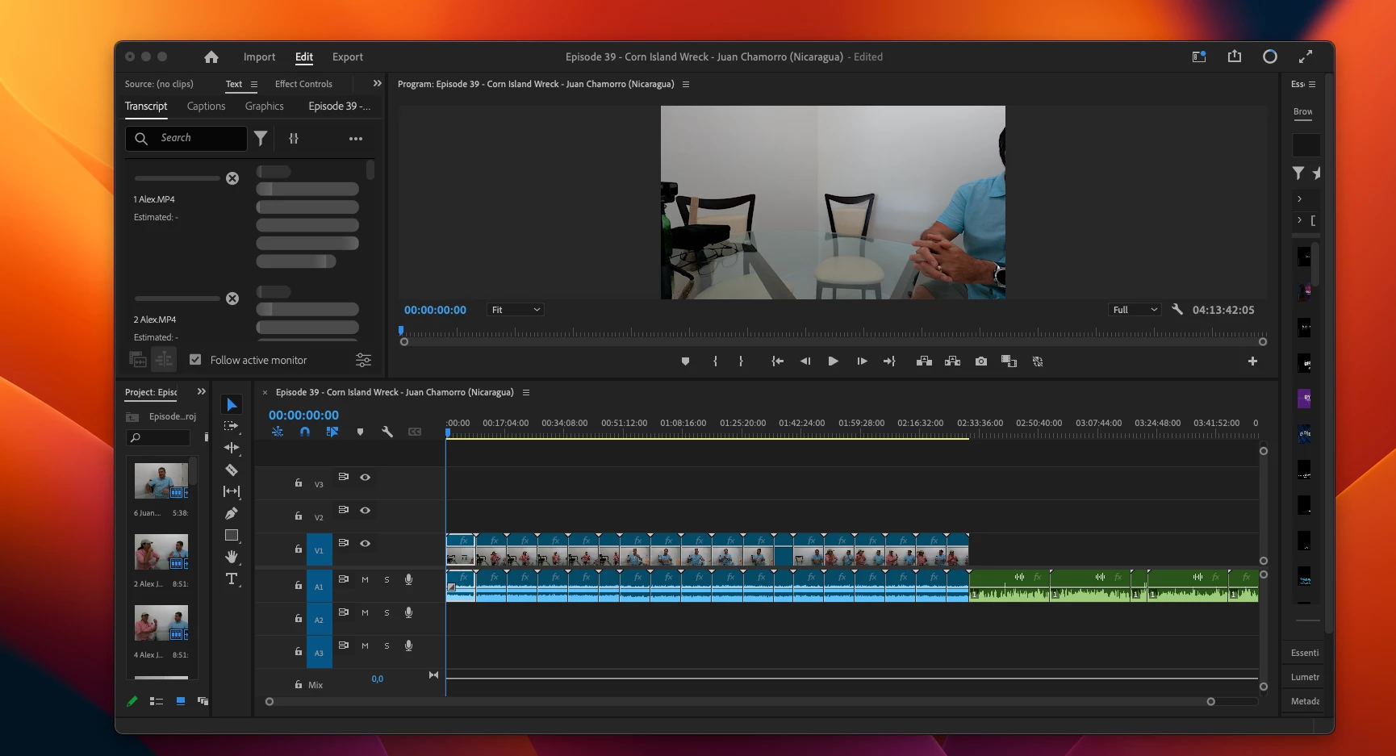
Task: Open Program monitor settings wrench
Action: click(1177, 310)
